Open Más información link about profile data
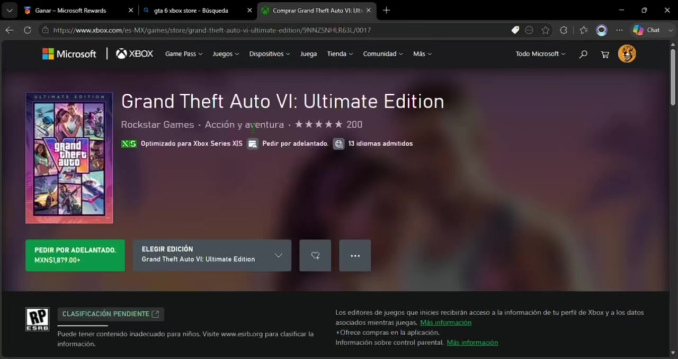 [x=445, y=322]
